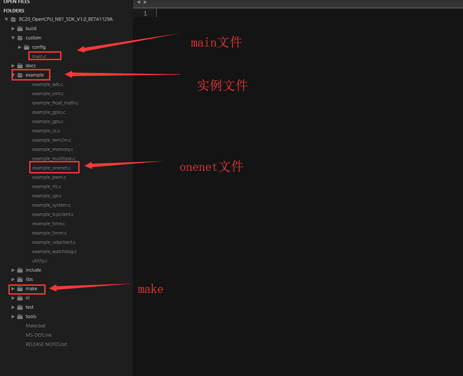Click the ril folder icon
The width and height of the screenshot is (463, 376).
[19, 298]
